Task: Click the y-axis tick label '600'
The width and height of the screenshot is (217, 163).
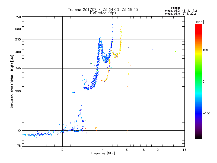Action: (x=18, y=29)
